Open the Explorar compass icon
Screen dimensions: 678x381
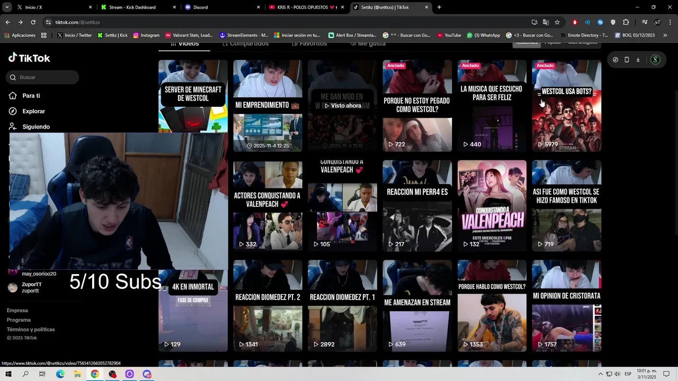click(x=13, y=111)
